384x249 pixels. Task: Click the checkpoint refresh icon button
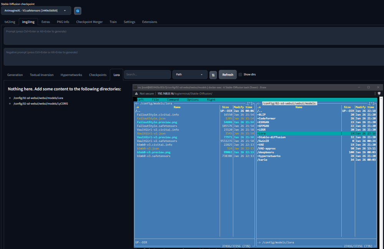[78, 11]
